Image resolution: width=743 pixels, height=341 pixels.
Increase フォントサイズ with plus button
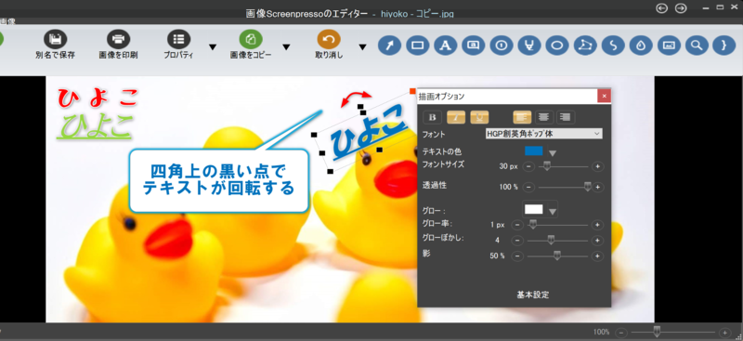(598, 166)
